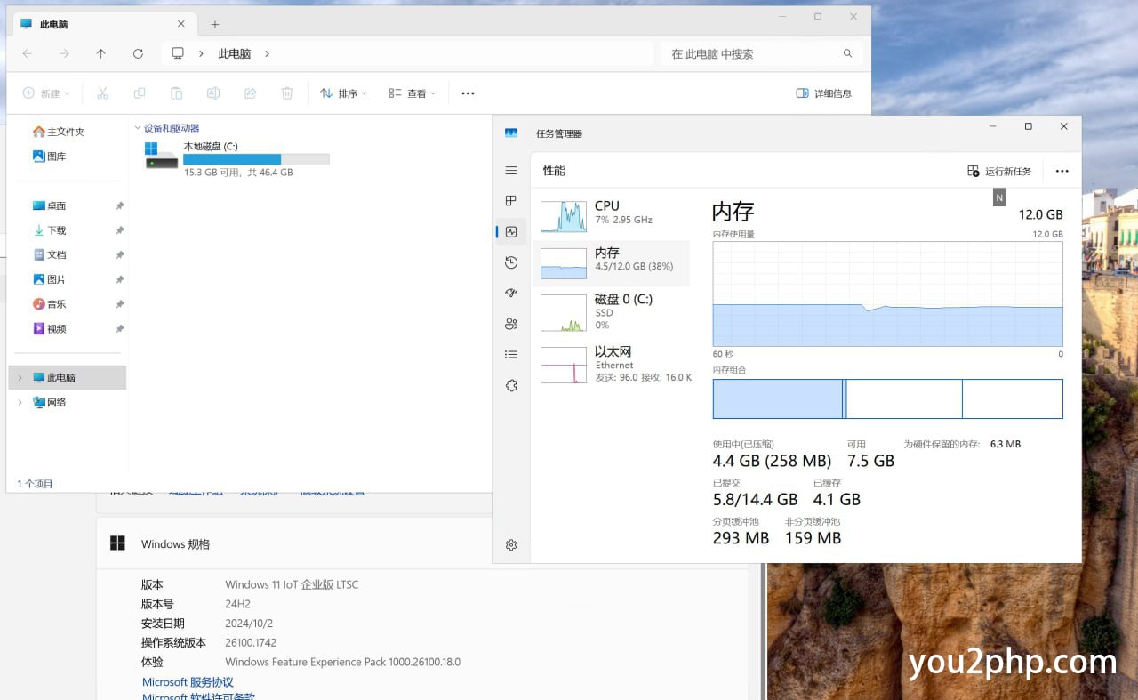The image size is (1138, 700).
Task: Click the 内存使用量 graph
Action: (x=887, y=294)
